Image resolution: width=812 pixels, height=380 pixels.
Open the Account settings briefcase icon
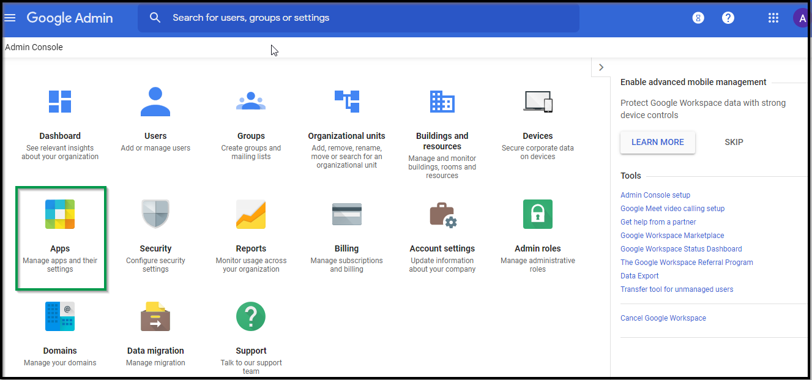(x=443, y=215)
